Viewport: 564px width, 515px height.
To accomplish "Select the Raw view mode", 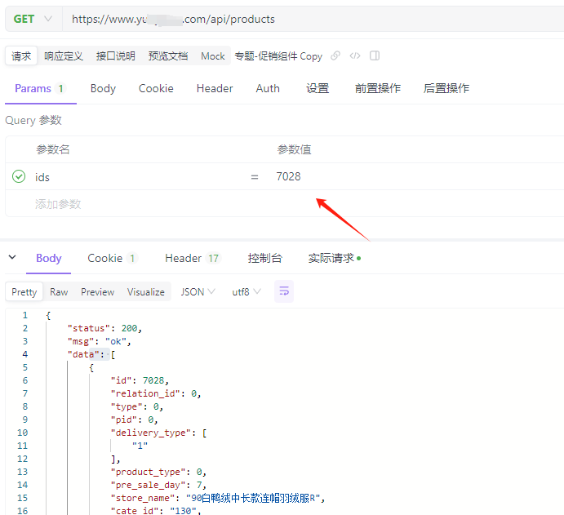I will 59,292.
